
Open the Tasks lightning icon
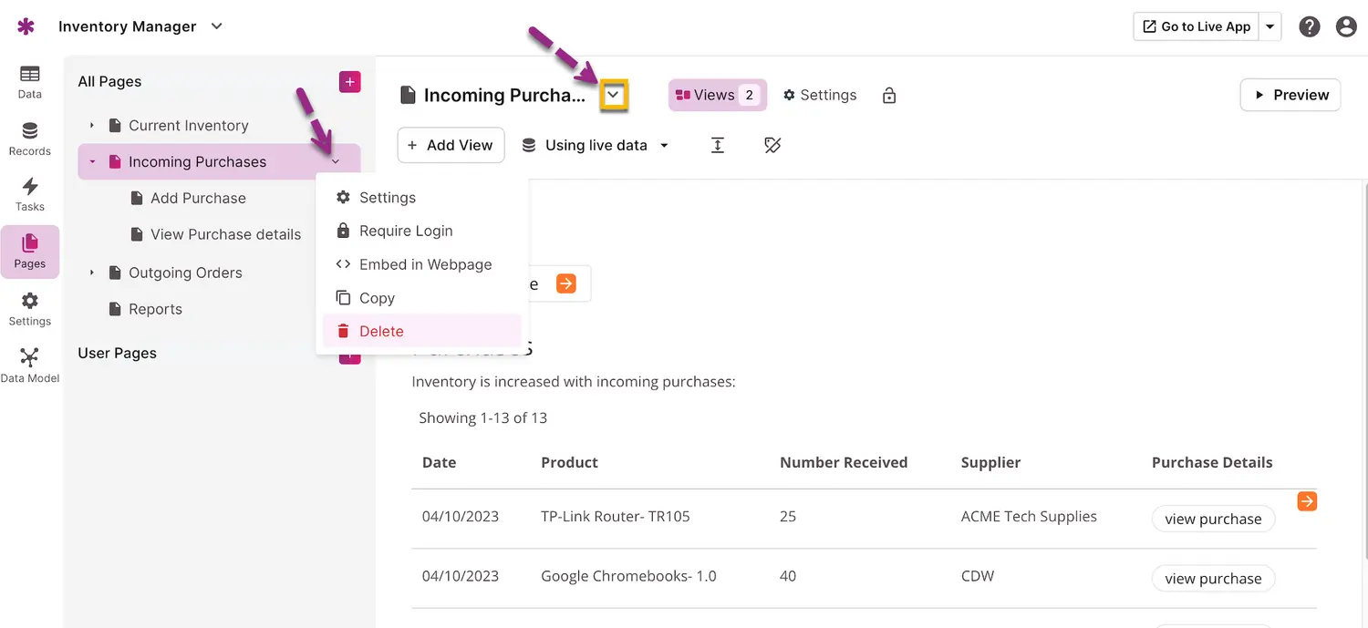click(29, 193)
